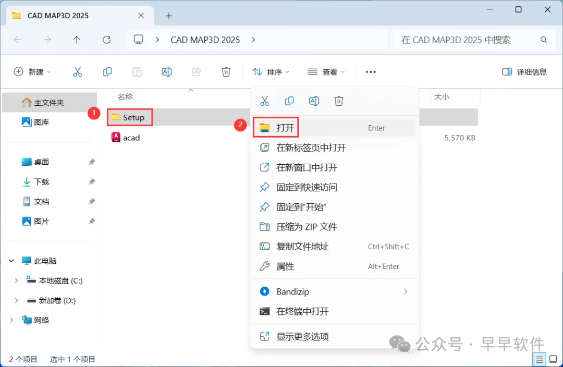Choose 固定到快速访问
The image size is (563, 367).
[334, 187]
